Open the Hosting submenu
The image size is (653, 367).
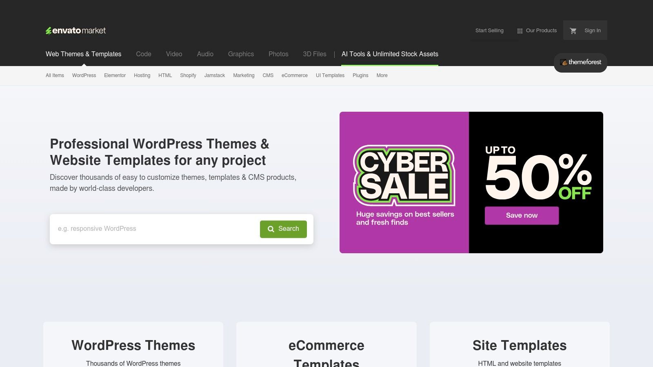(142, 75)
